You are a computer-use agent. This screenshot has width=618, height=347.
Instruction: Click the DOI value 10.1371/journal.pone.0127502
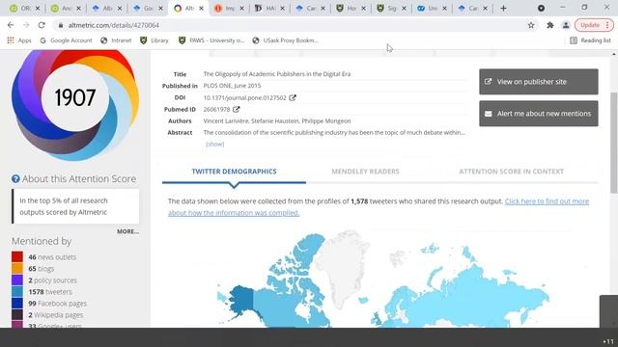[244, 98]
